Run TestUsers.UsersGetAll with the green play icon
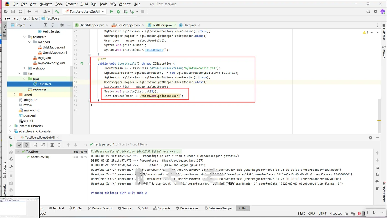 111,12
